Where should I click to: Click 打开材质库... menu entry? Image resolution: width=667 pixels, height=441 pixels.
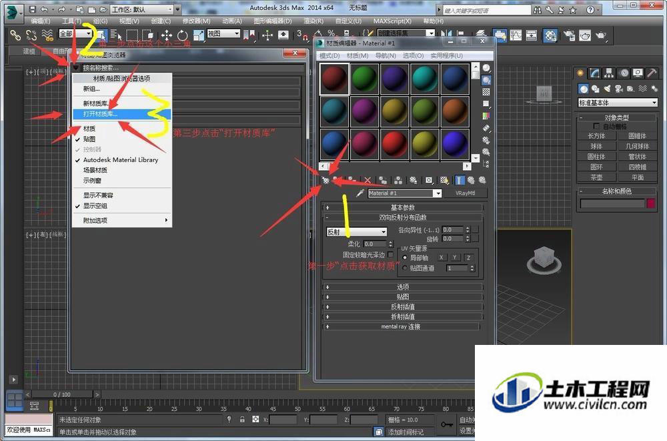point(122,113)
